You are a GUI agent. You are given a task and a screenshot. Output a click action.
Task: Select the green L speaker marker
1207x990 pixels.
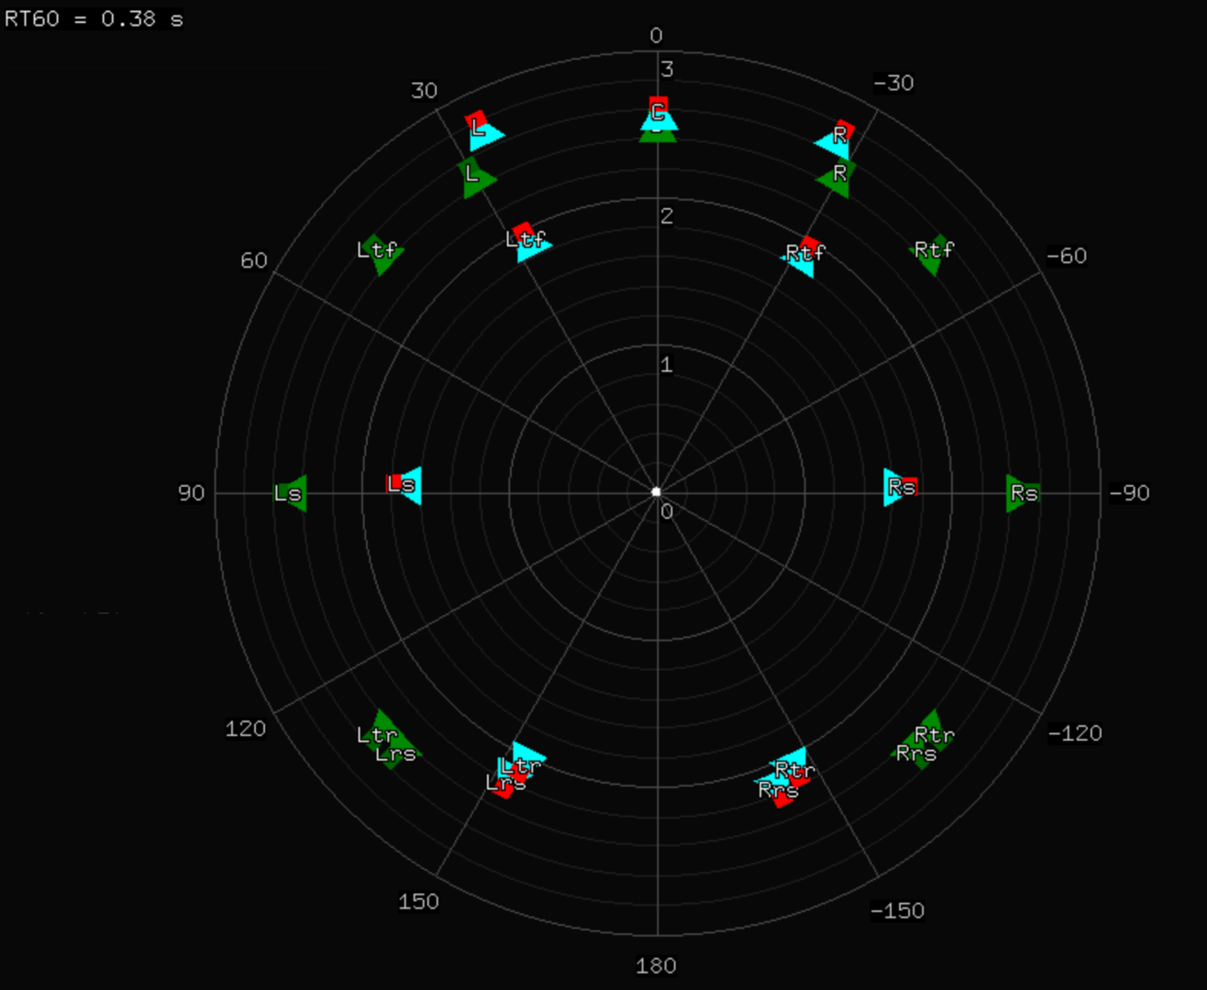[476, 177]
